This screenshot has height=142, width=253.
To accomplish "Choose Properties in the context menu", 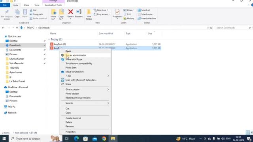I will tap(85, 132).
